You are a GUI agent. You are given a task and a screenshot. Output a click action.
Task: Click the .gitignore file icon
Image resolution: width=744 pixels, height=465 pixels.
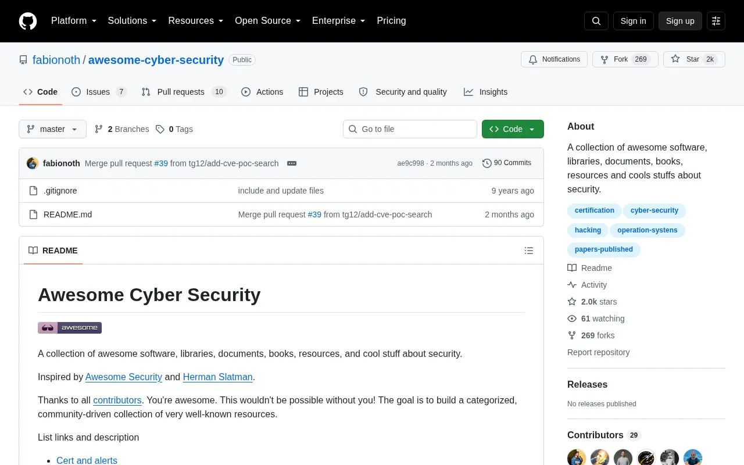point(33,191)
